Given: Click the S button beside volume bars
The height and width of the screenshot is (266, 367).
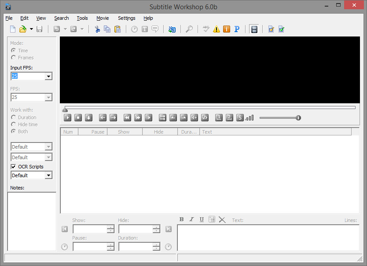Looking at the screenshot, I should pos(240,118).
